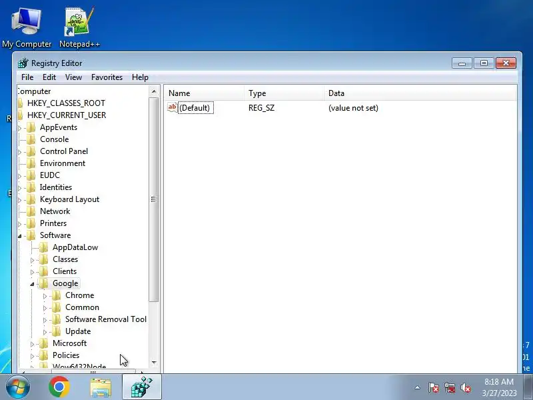Click the Control Panel folder icon
The height and width of the screenshot is (400, 533).
click(31, 151)
